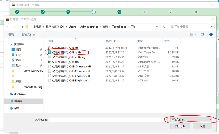
Task: Select 快速访问 in navigation pane
Action: point(19,44)
